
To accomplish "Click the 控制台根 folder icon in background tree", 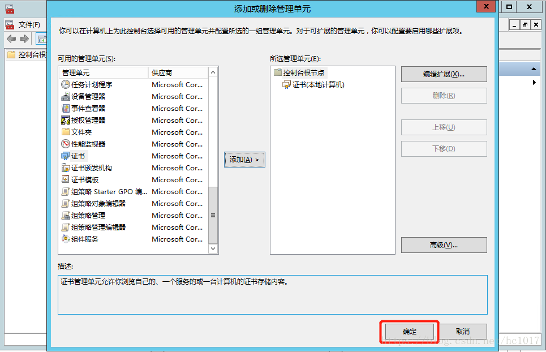I will pyautogui.click(x=11, y=55).
